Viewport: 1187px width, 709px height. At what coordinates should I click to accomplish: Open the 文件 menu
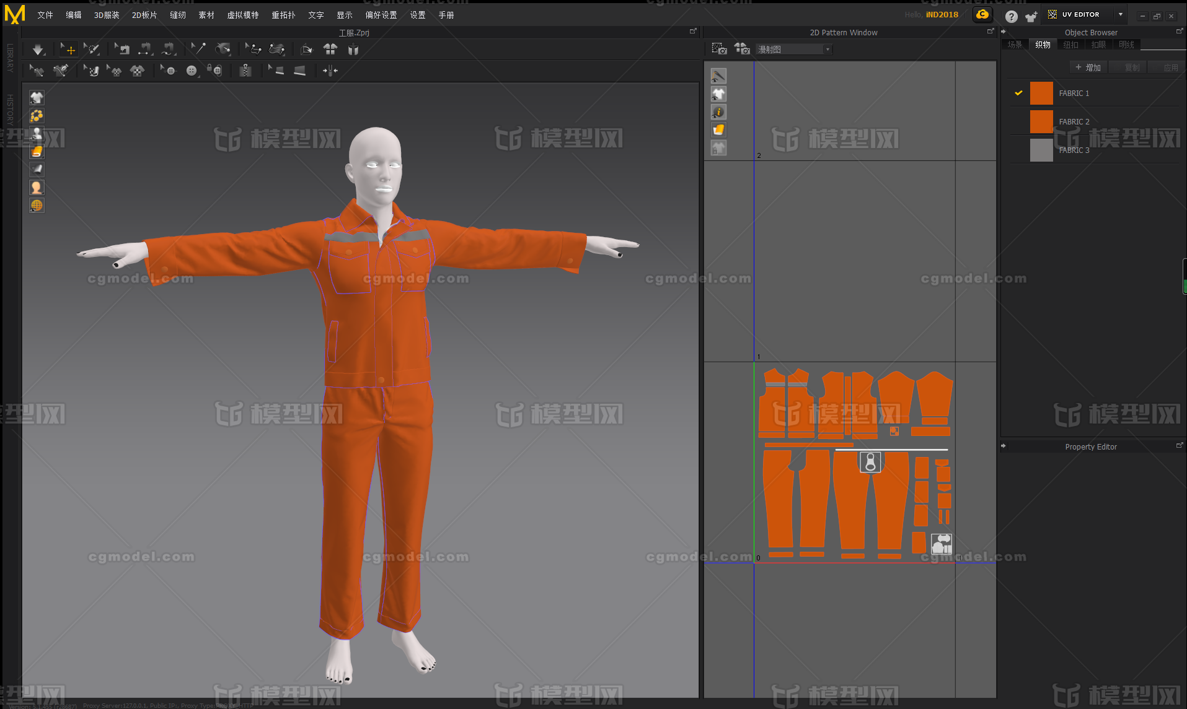click(45, 15)
